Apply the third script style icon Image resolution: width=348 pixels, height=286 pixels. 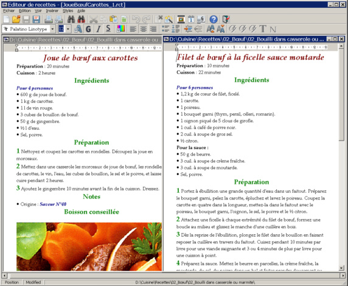click(253, 29)
